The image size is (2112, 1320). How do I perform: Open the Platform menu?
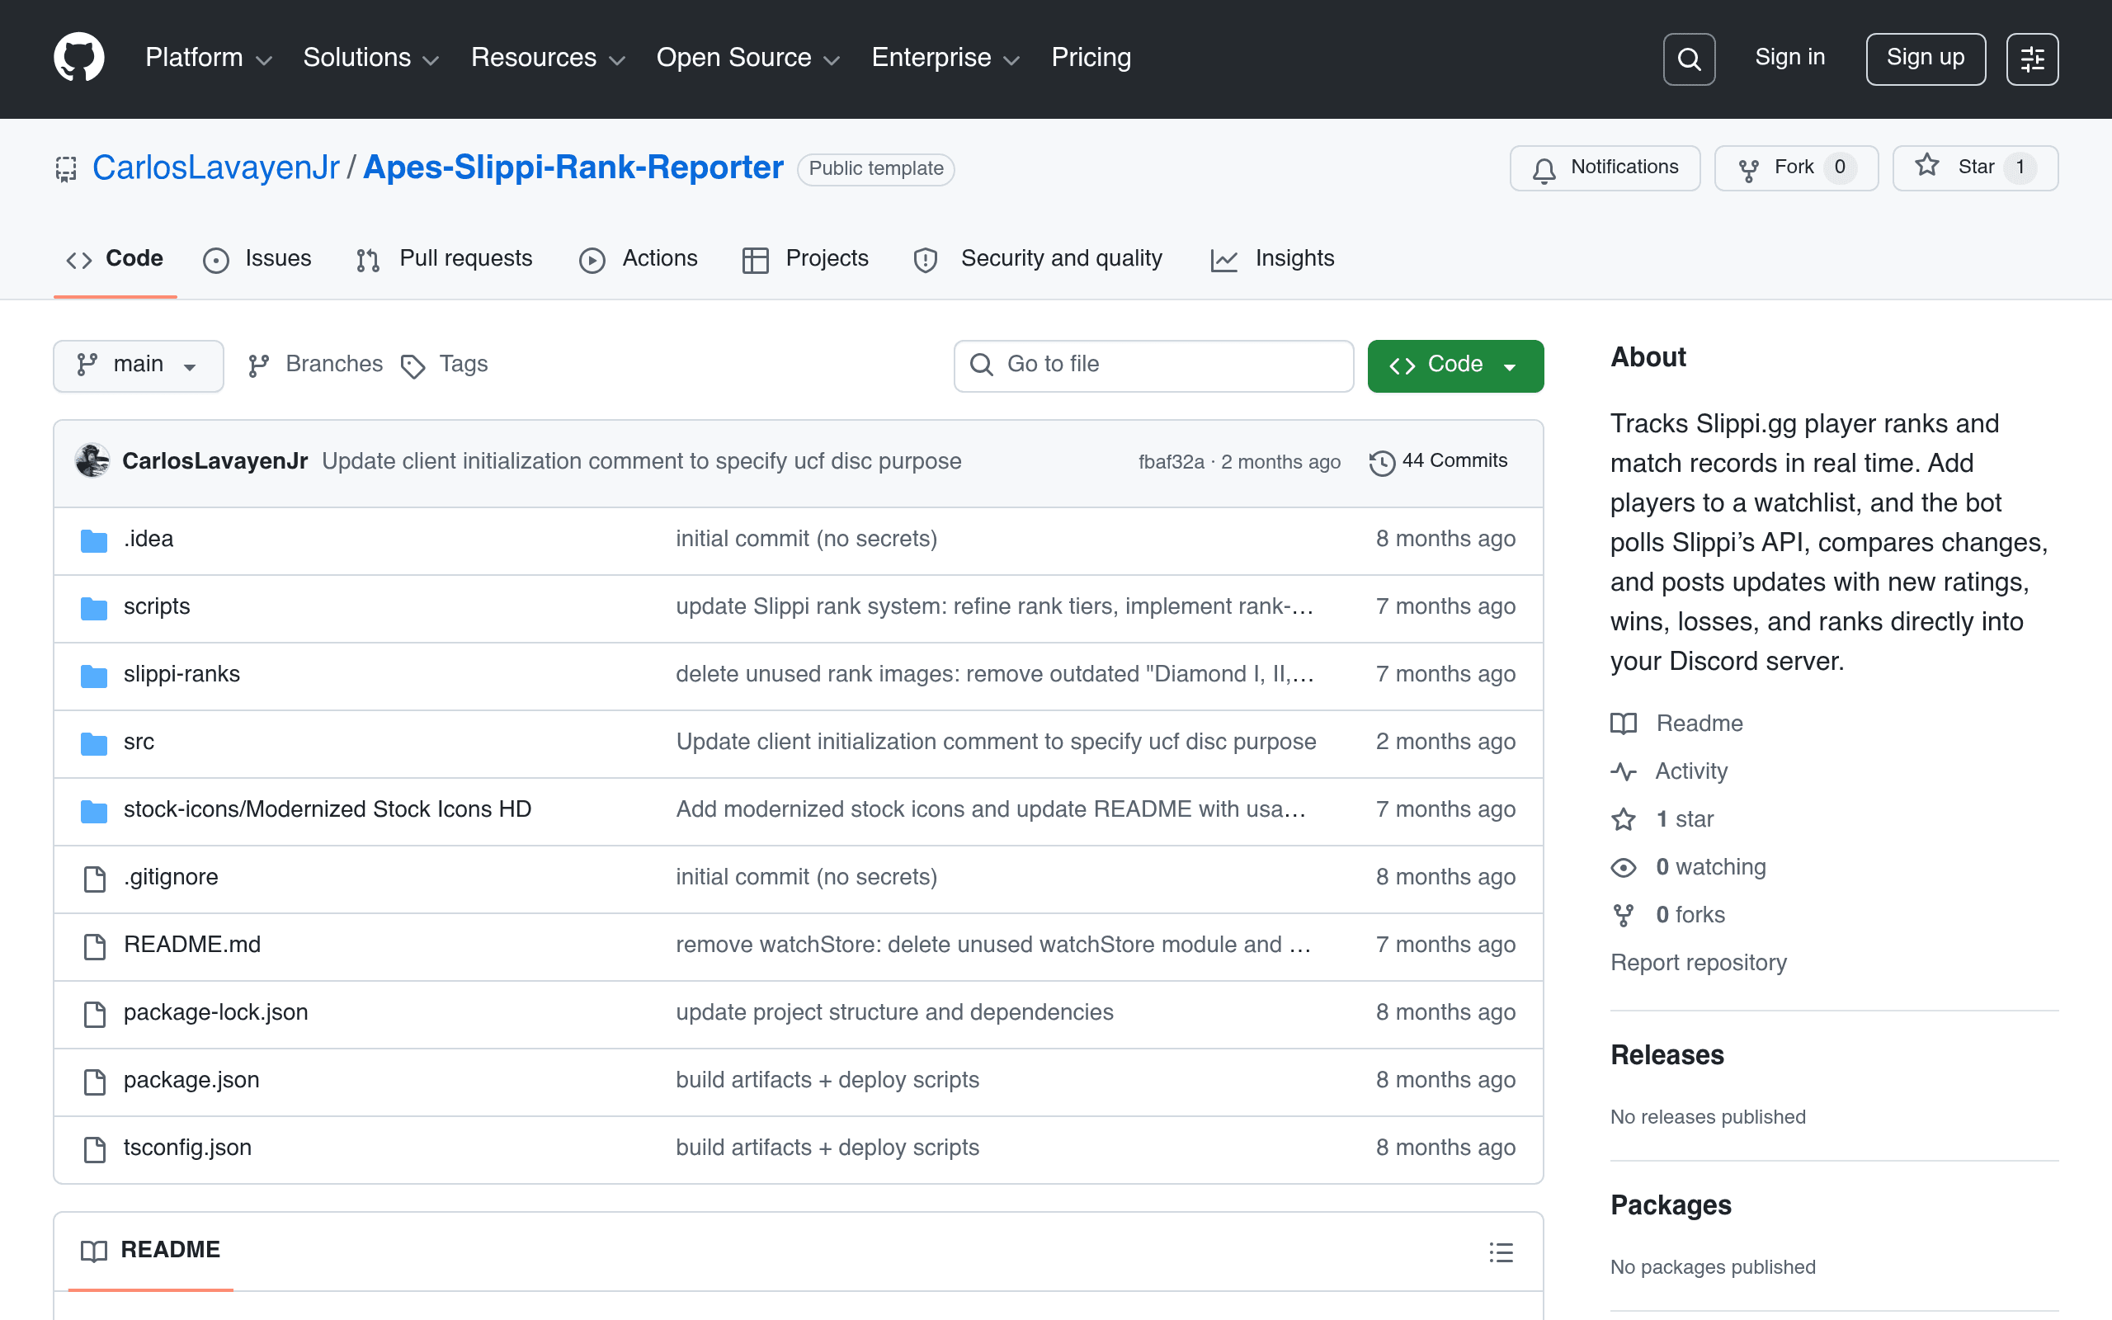click(x=208, y=58)
